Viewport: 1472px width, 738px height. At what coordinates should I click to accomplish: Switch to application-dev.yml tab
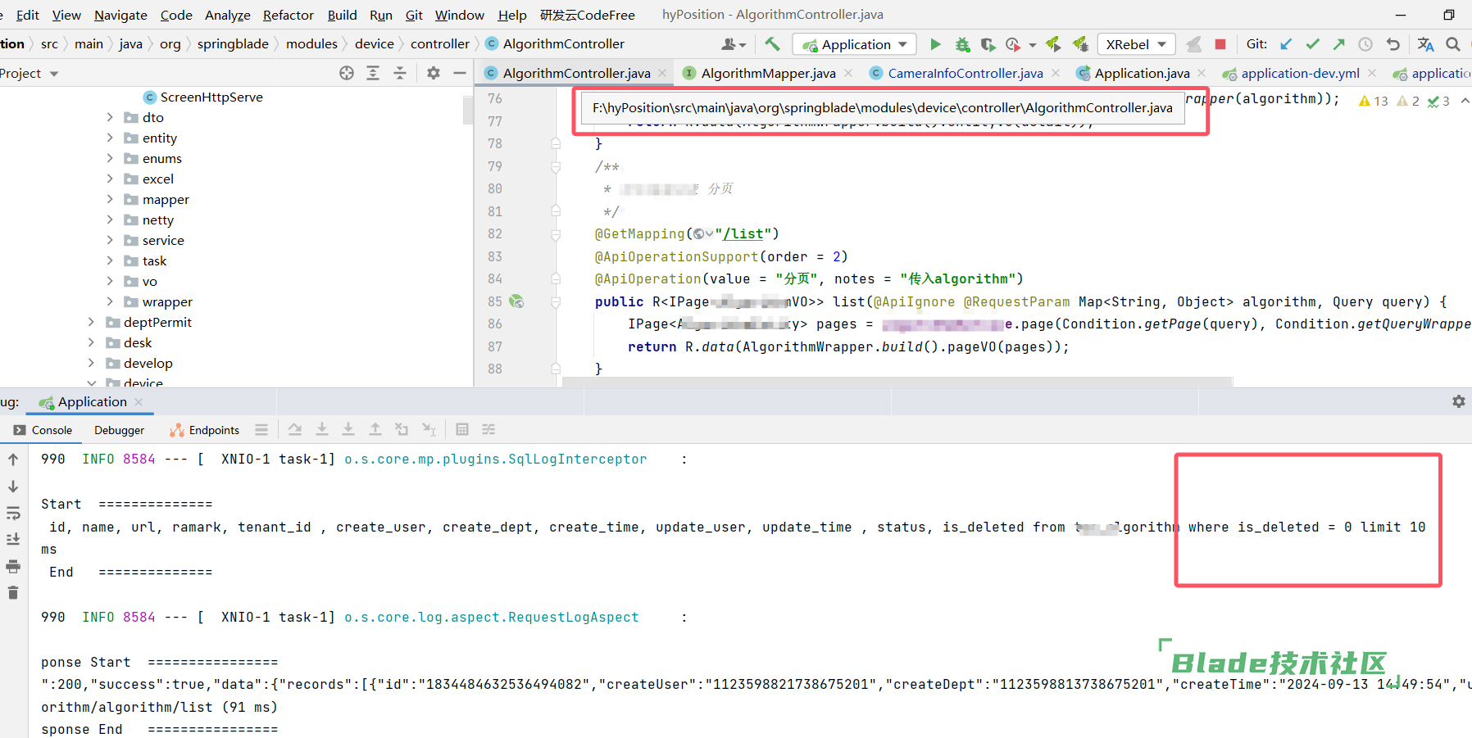(1300, 73)
